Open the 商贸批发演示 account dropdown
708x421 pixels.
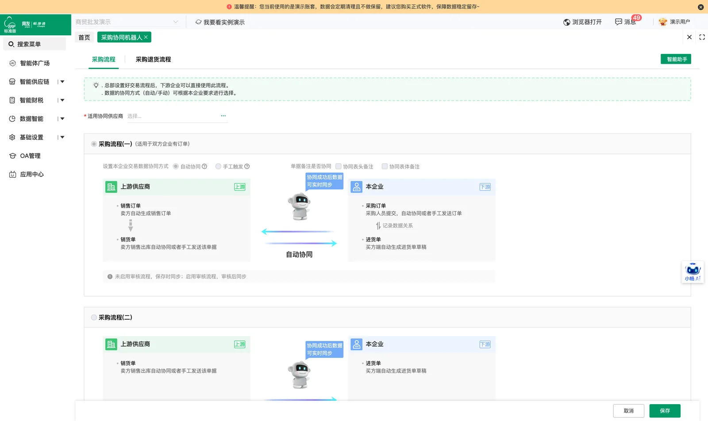(127, 22)
